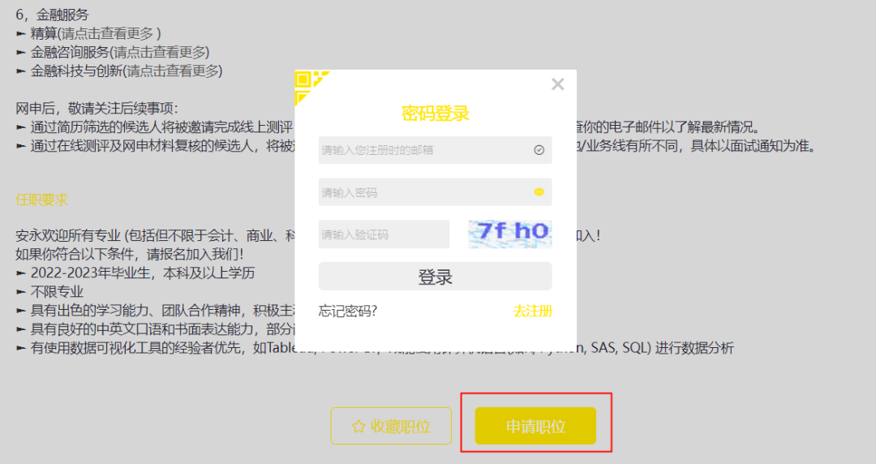The image size is (876, 464).
Task: Click the 任职要求 section heading
Action: [42, 200]
